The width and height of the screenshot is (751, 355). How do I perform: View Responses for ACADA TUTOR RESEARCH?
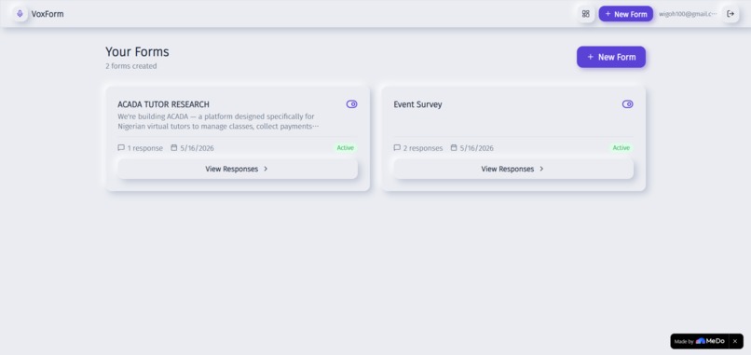point(238,170)
